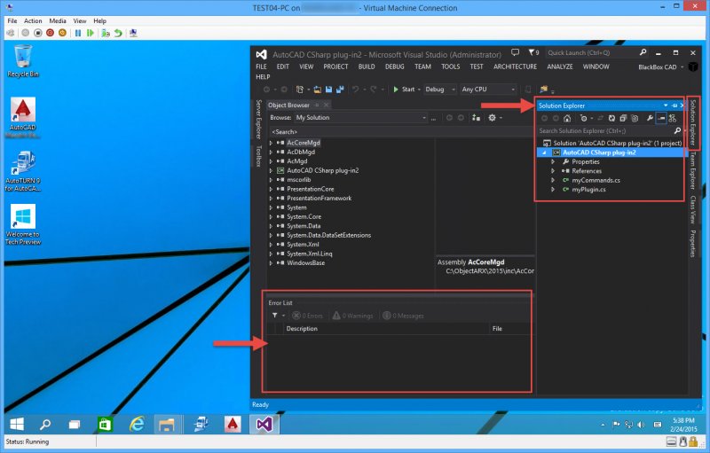This screenshot has width=710, height=453.
Task: Click Solution Explorer Refresh icon
Action: (x=611, y=119)
